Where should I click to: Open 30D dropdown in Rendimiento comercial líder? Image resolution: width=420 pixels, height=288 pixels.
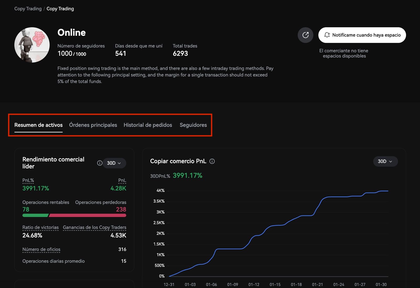point(114,163)
